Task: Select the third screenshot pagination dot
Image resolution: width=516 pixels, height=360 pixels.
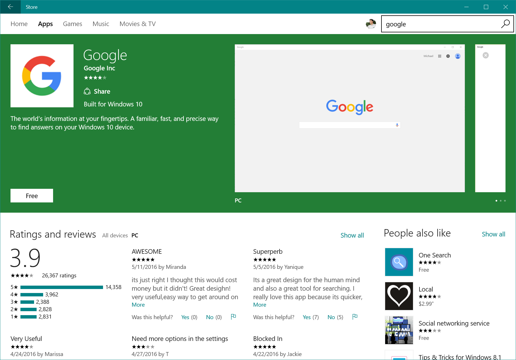Action: (x=505, y=201)
